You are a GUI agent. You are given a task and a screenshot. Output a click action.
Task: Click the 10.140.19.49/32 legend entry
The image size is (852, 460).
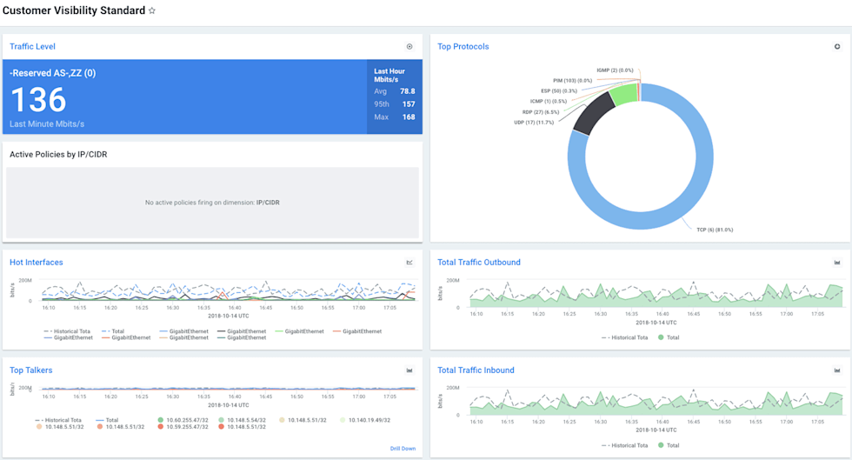coord(365,420)
